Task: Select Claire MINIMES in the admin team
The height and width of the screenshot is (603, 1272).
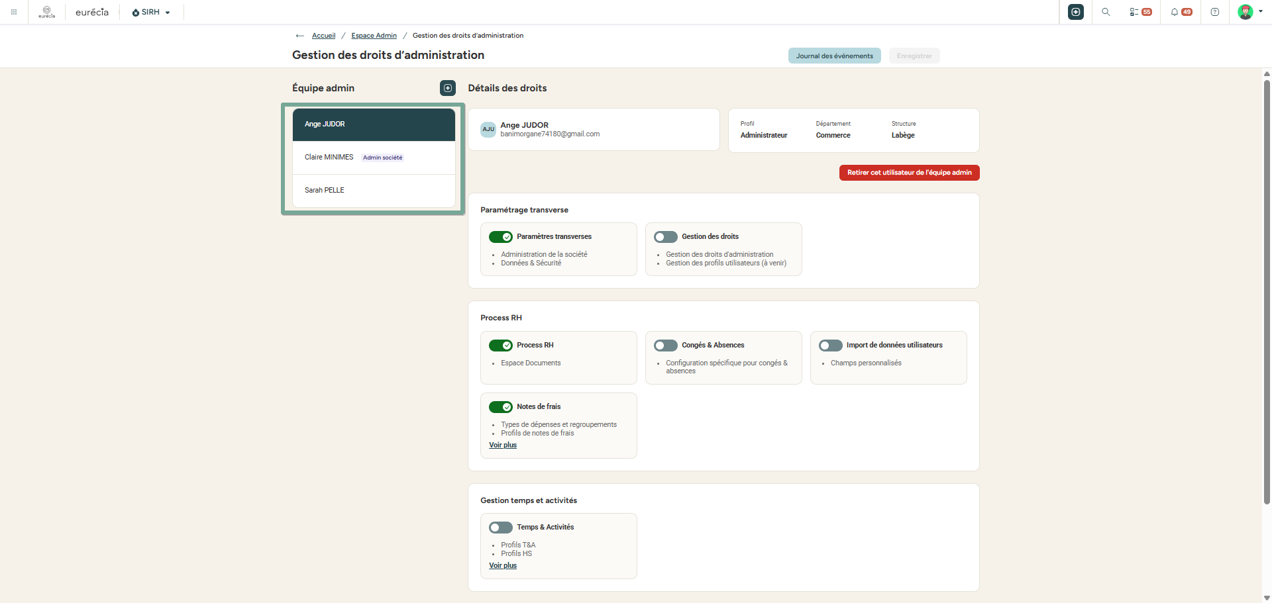Action: pyautogui.click(x=374, y=158)
